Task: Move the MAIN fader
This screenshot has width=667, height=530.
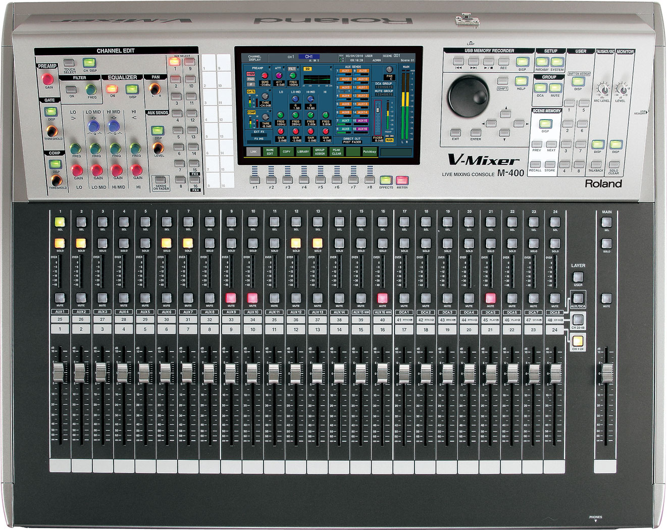Action: pyautogui.click(x=606, y=373)
